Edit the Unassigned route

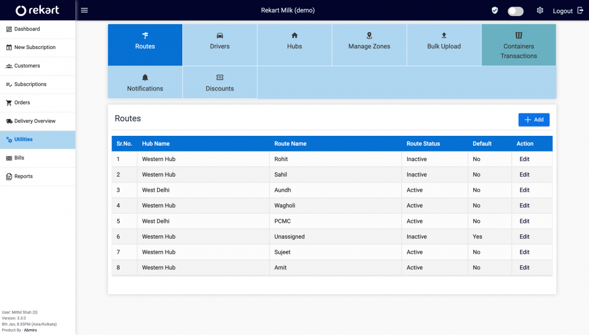pyautogui.click(x=525, y=237)
